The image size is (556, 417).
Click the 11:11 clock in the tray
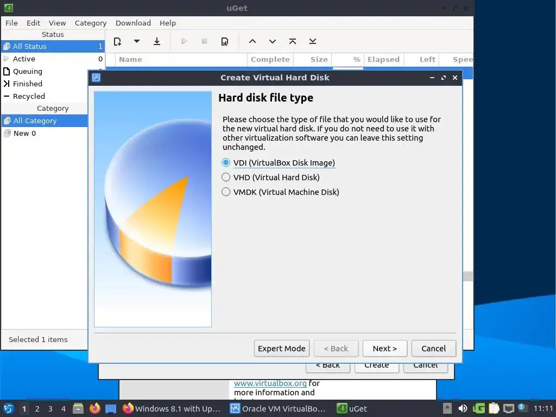pos(543,409)
